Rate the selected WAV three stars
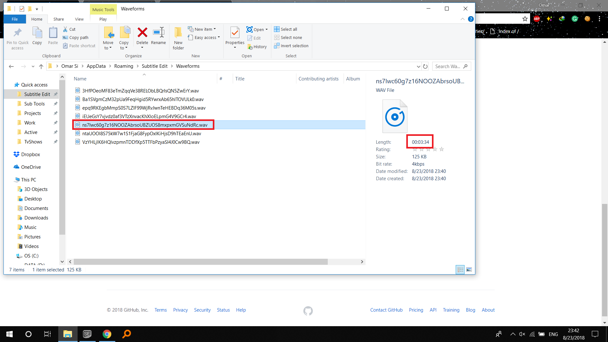 click(x=428, y=149)
